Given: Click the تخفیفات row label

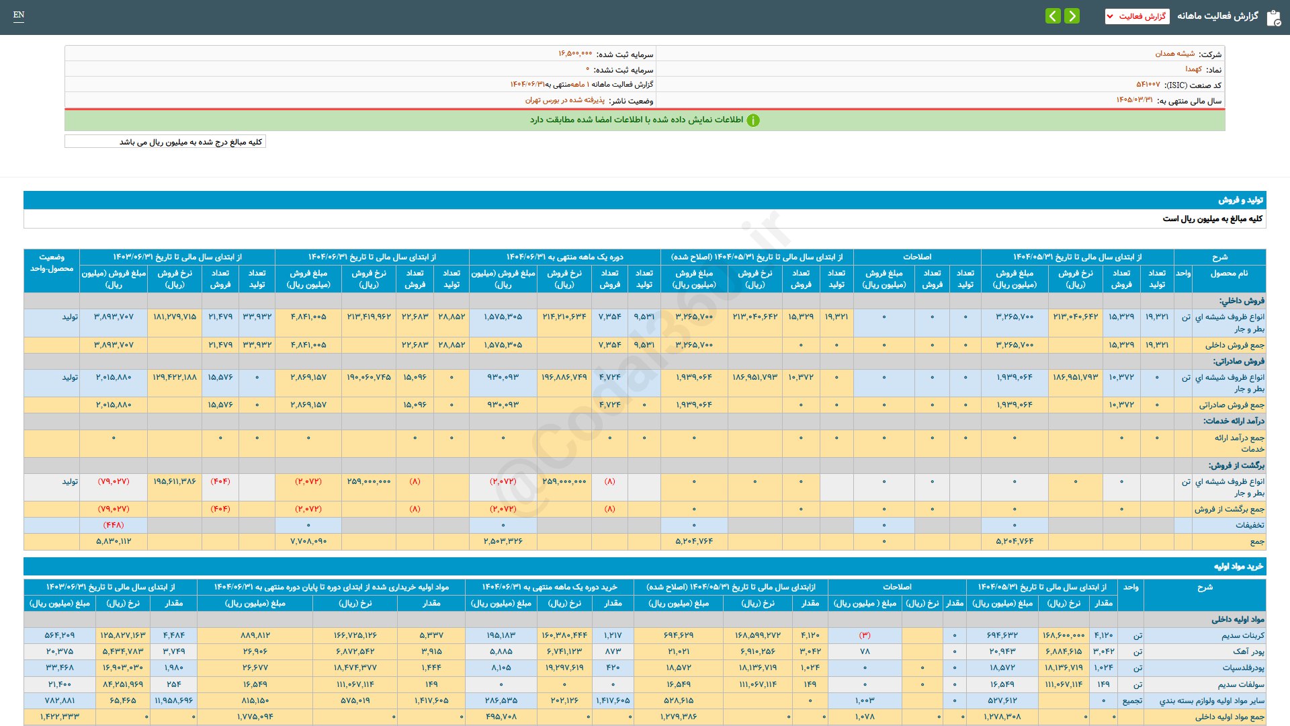Looking at the screenshot, I should point(1249,525).
